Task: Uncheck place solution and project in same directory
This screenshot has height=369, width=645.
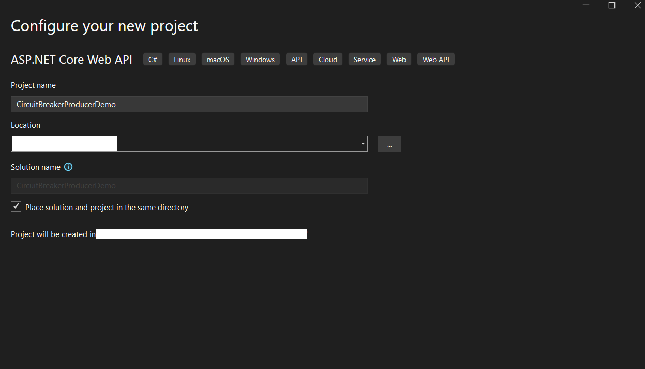Action: coord(16,206)
